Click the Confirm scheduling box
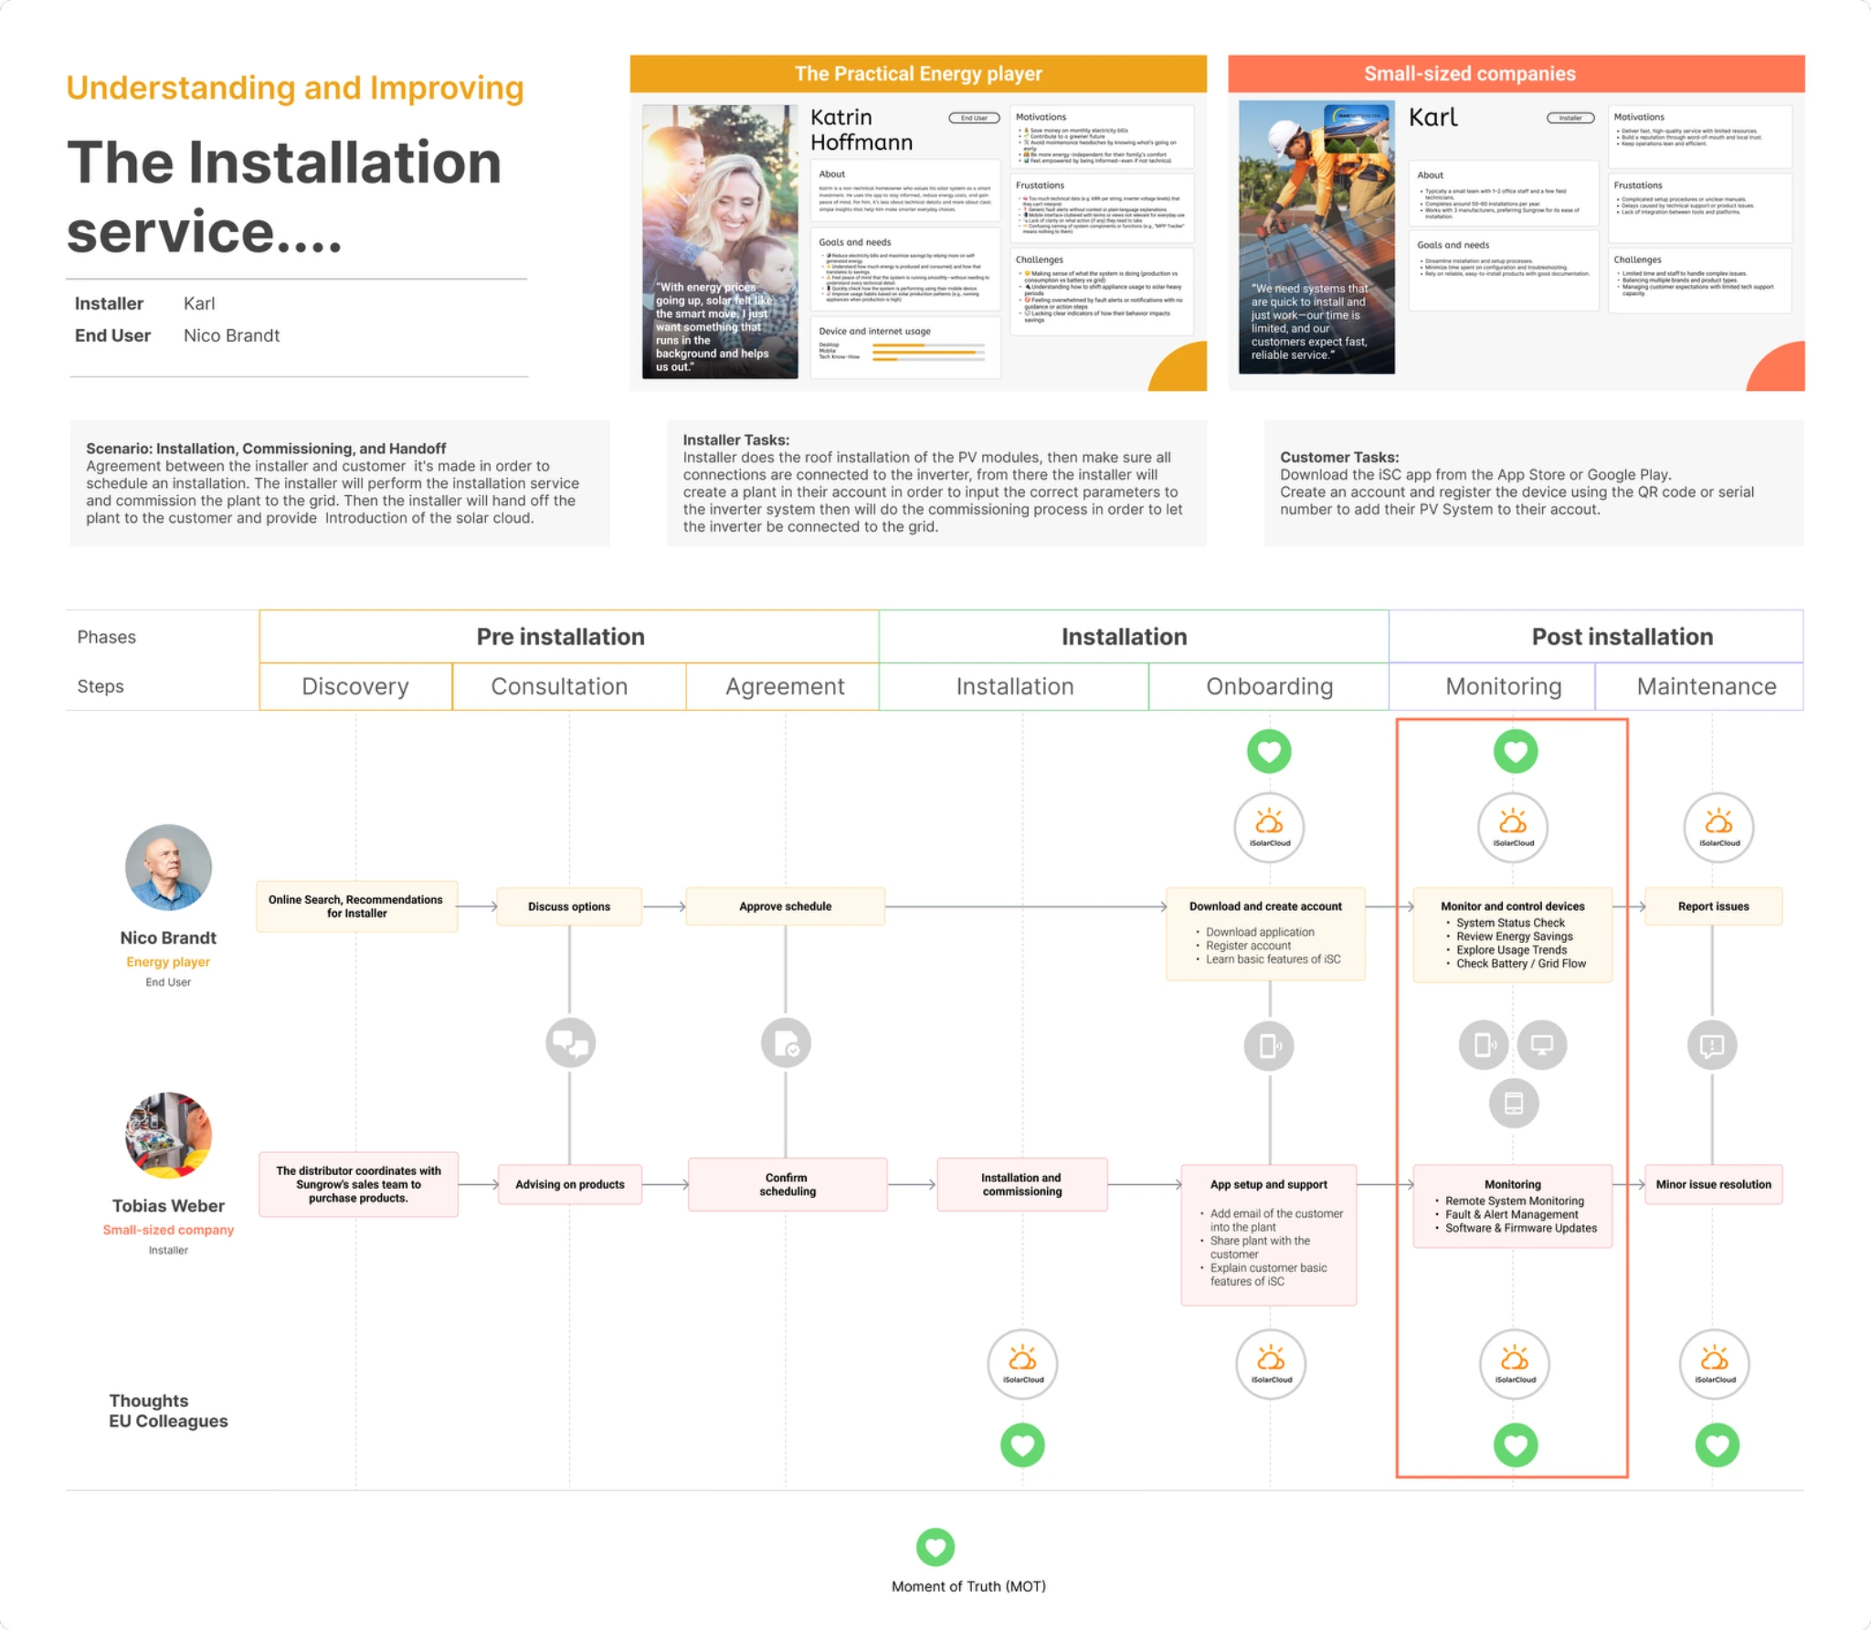Viewport: 1871px width, 1630px height. 788,1184
